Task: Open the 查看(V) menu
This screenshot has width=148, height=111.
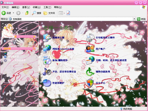Action: pyautogui.click(x=26, y=7)
